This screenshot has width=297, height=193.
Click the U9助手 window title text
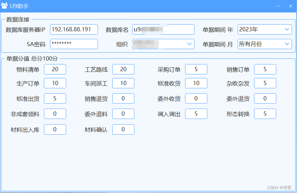point(19,6)
